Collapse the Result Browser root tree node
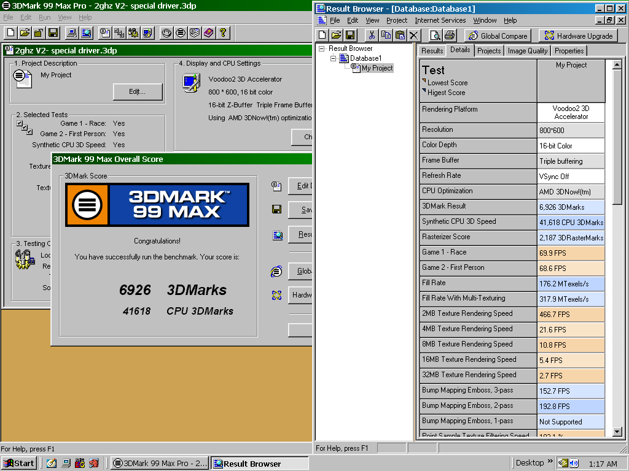Viewport: 629px width, 471px height. click(321, 48)
